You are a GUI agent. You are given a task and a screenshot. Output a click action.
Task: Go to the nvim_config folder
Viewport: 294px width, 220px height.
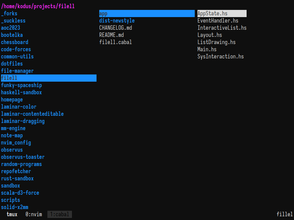[x=16, y=143]
